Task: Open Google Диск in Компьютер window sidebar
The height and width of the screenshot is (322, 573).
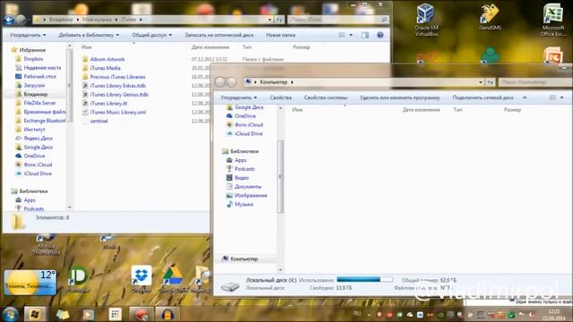Action: [x=249, y=107]
